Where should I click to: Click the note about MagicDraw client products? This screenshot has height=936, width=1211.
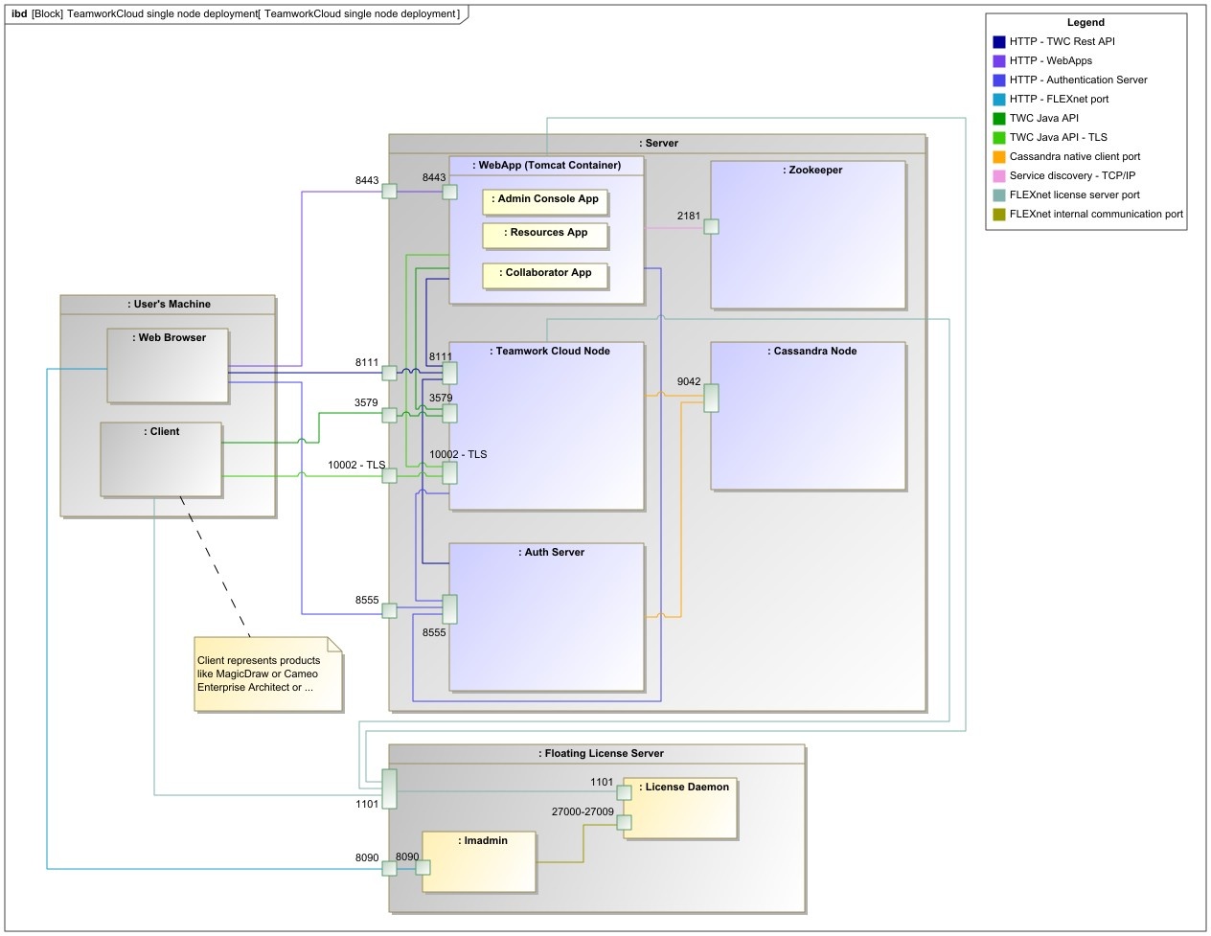(267, 674)
